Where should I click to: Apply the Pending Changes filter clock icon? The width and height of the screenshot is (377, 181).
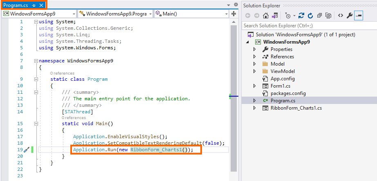click(x=288, y=15)
